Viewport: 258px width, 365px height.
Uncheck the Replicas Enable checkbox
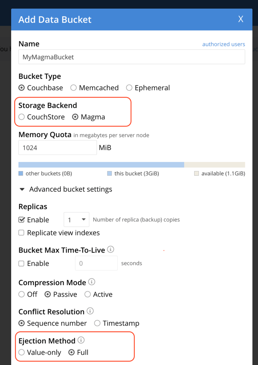pos(21,220)
